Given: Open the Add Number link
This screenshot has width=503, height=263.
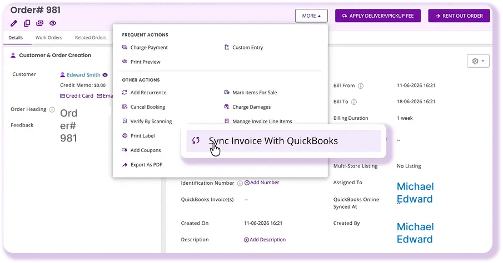Looking at the screenshot, I should click(262, 183).
